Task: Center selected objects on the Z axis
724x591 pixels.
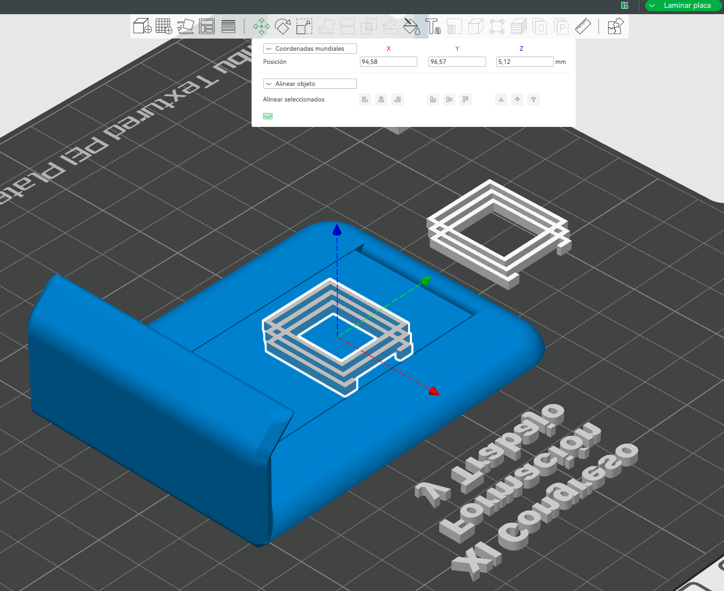Action: (517, 100)
